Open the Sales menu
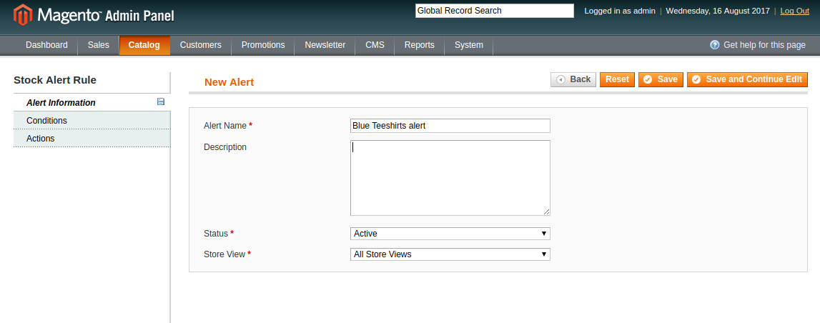 click(x=99, y=45)
